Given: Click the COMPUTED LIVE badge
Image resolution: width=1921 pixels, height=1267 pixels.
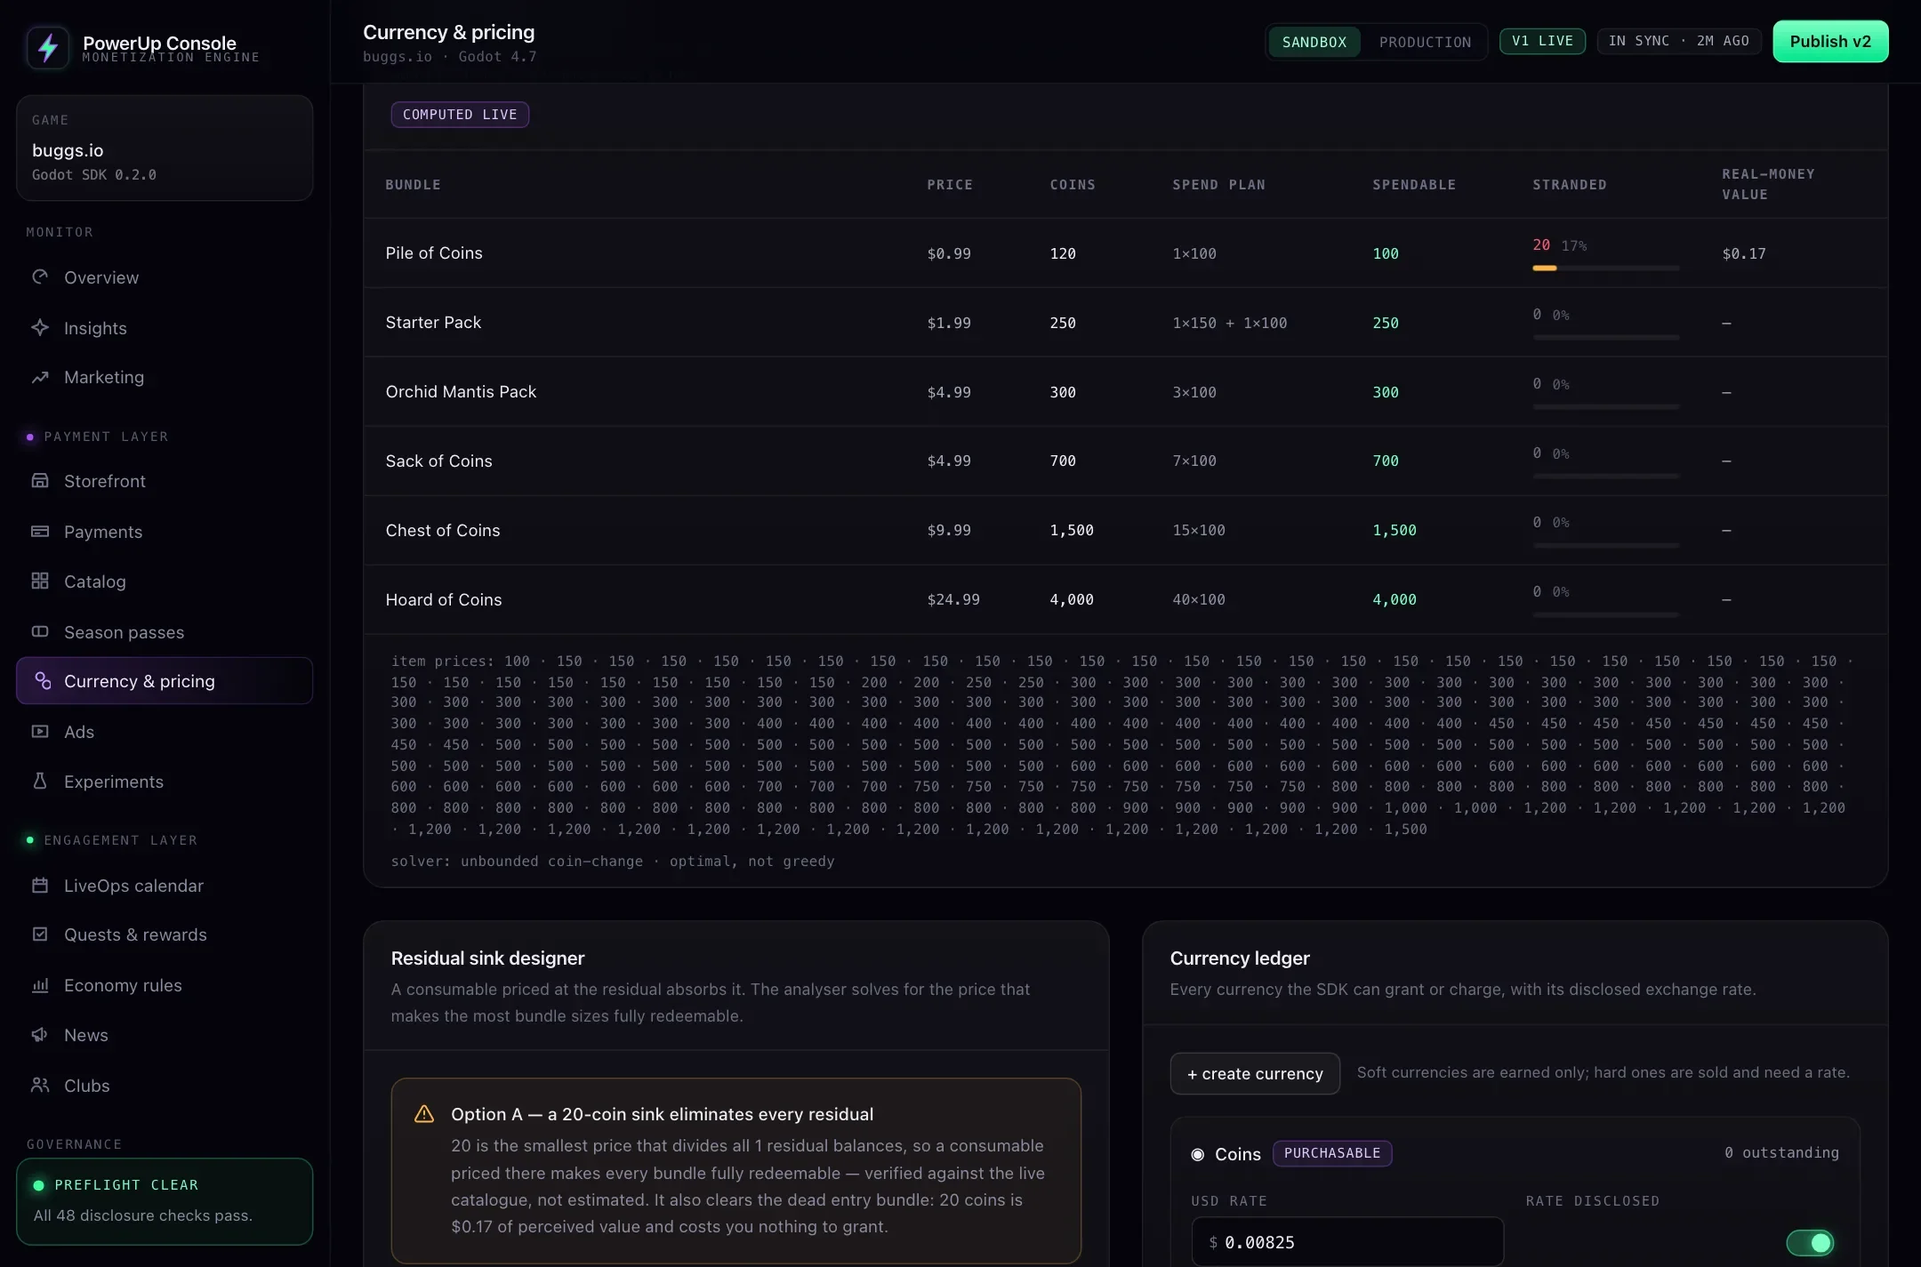Looking at the screenshot, I should tap(460, 115).
